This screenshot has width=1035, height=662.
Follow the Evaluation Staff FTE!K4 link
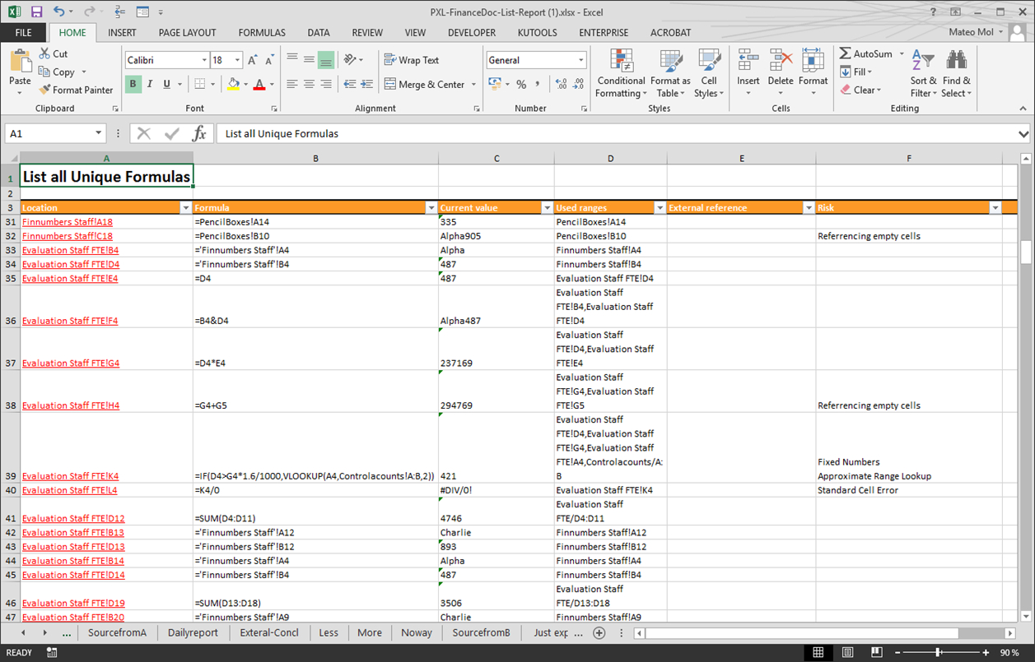tap(71, 476)
